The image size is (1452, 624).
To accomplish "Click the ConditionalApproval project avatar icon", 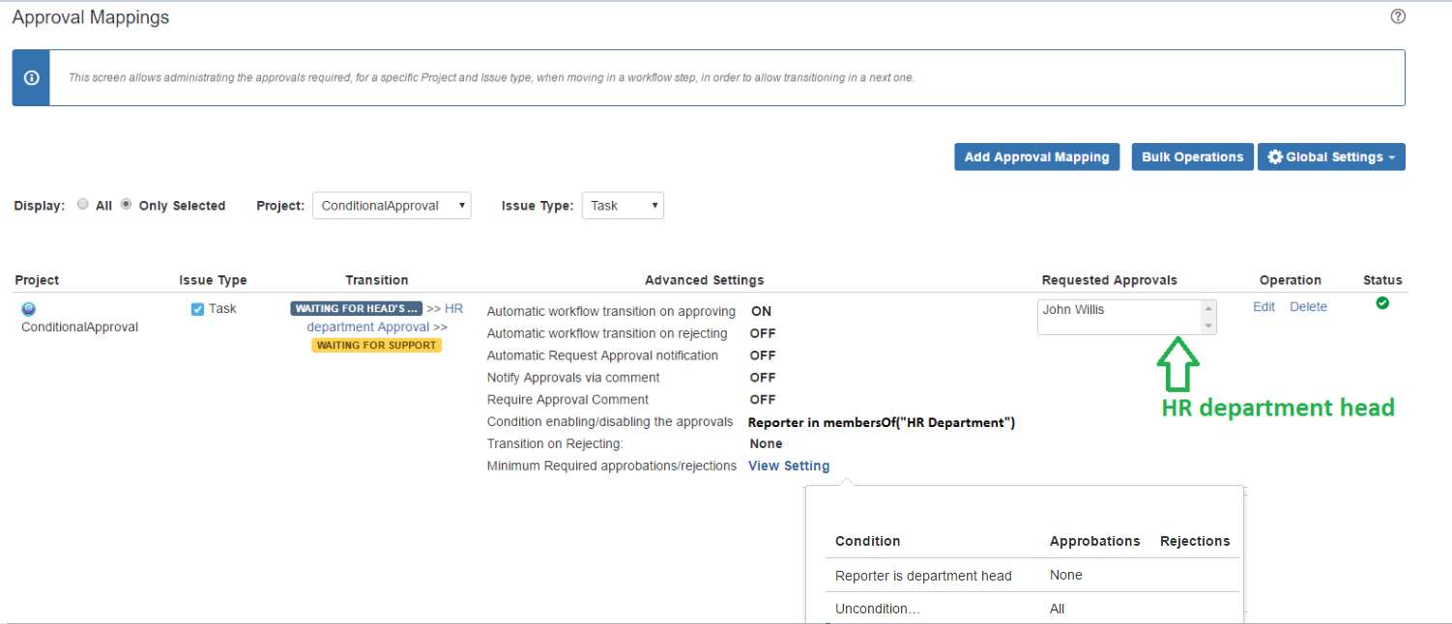I will coord(28,310).
